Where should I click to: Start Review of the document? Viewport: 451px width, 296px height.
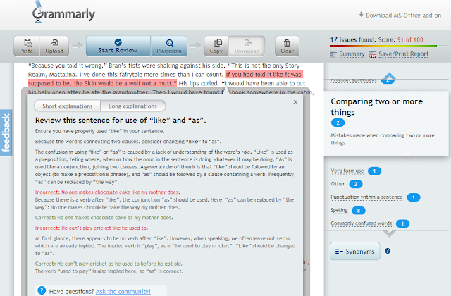118,46
